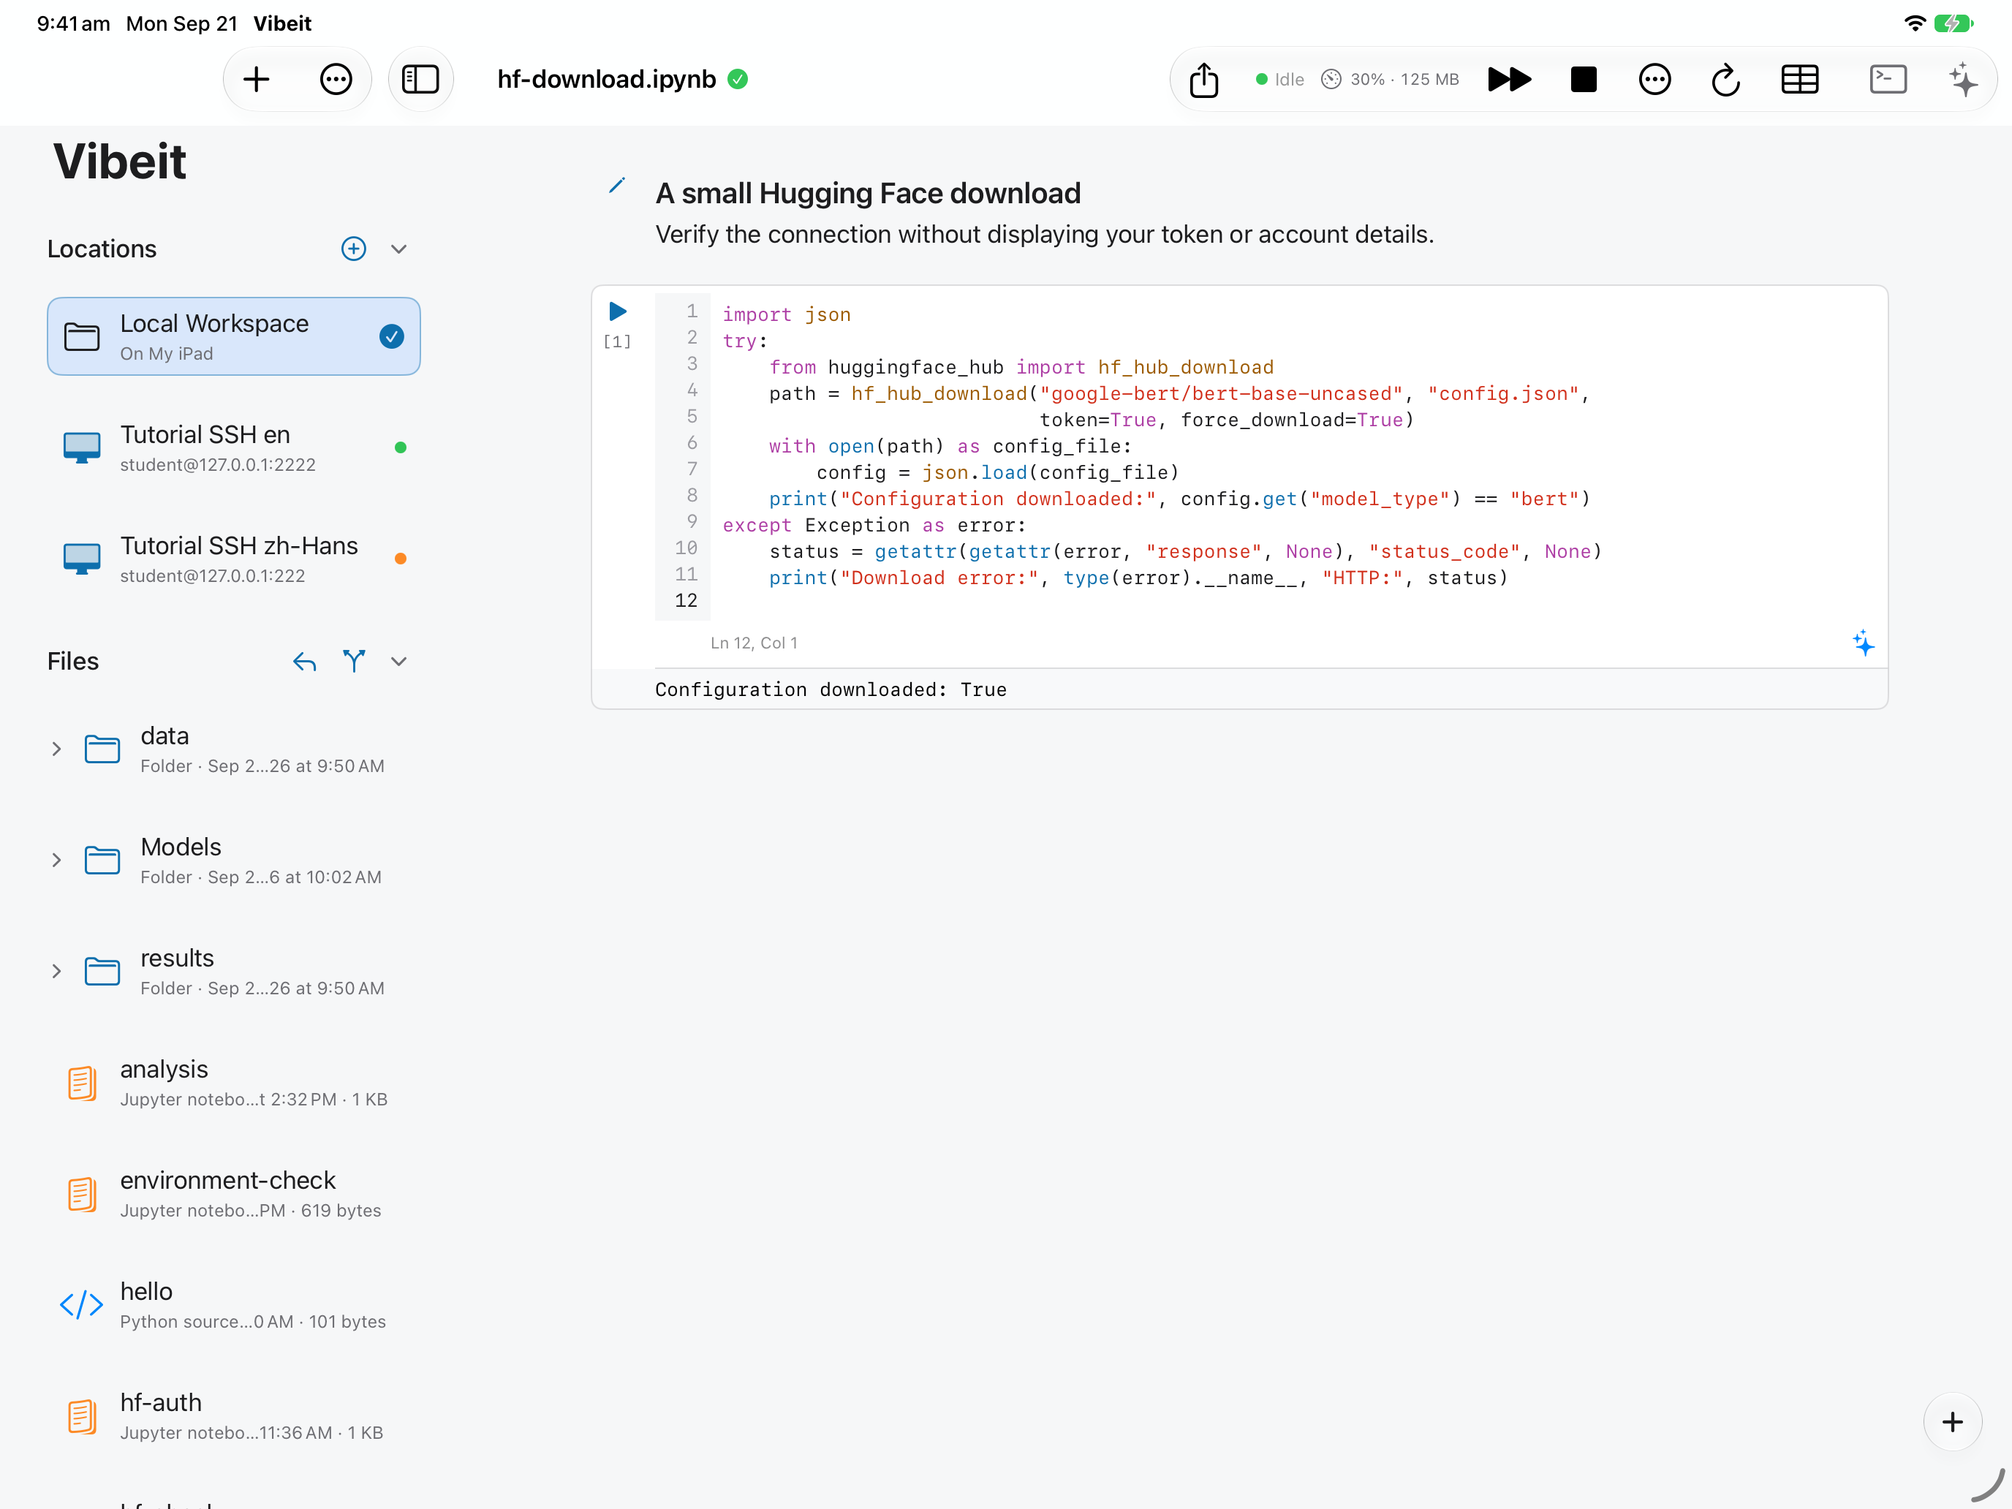2012x1509 pixels.
Task: Run the code cell with the play button
Action: click(617, 311)
